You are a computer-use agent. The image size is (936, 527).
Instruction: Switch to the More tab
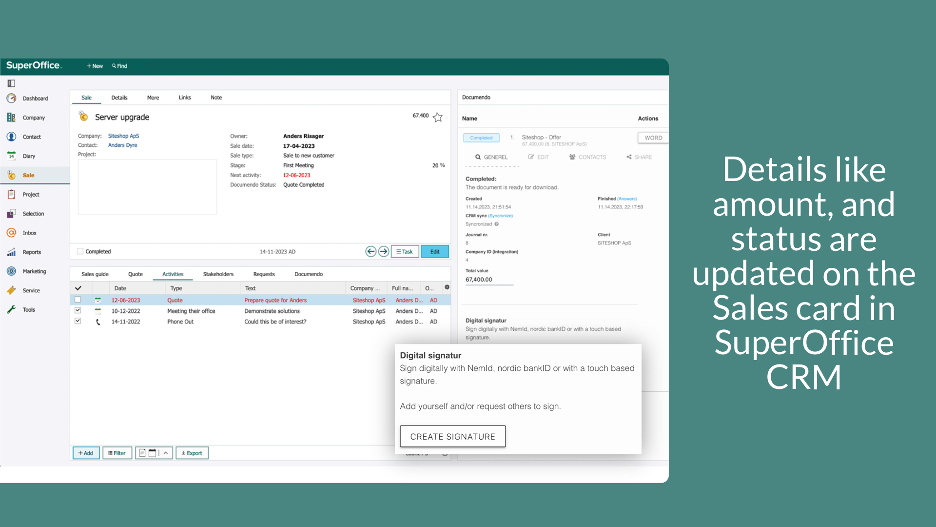153,98
